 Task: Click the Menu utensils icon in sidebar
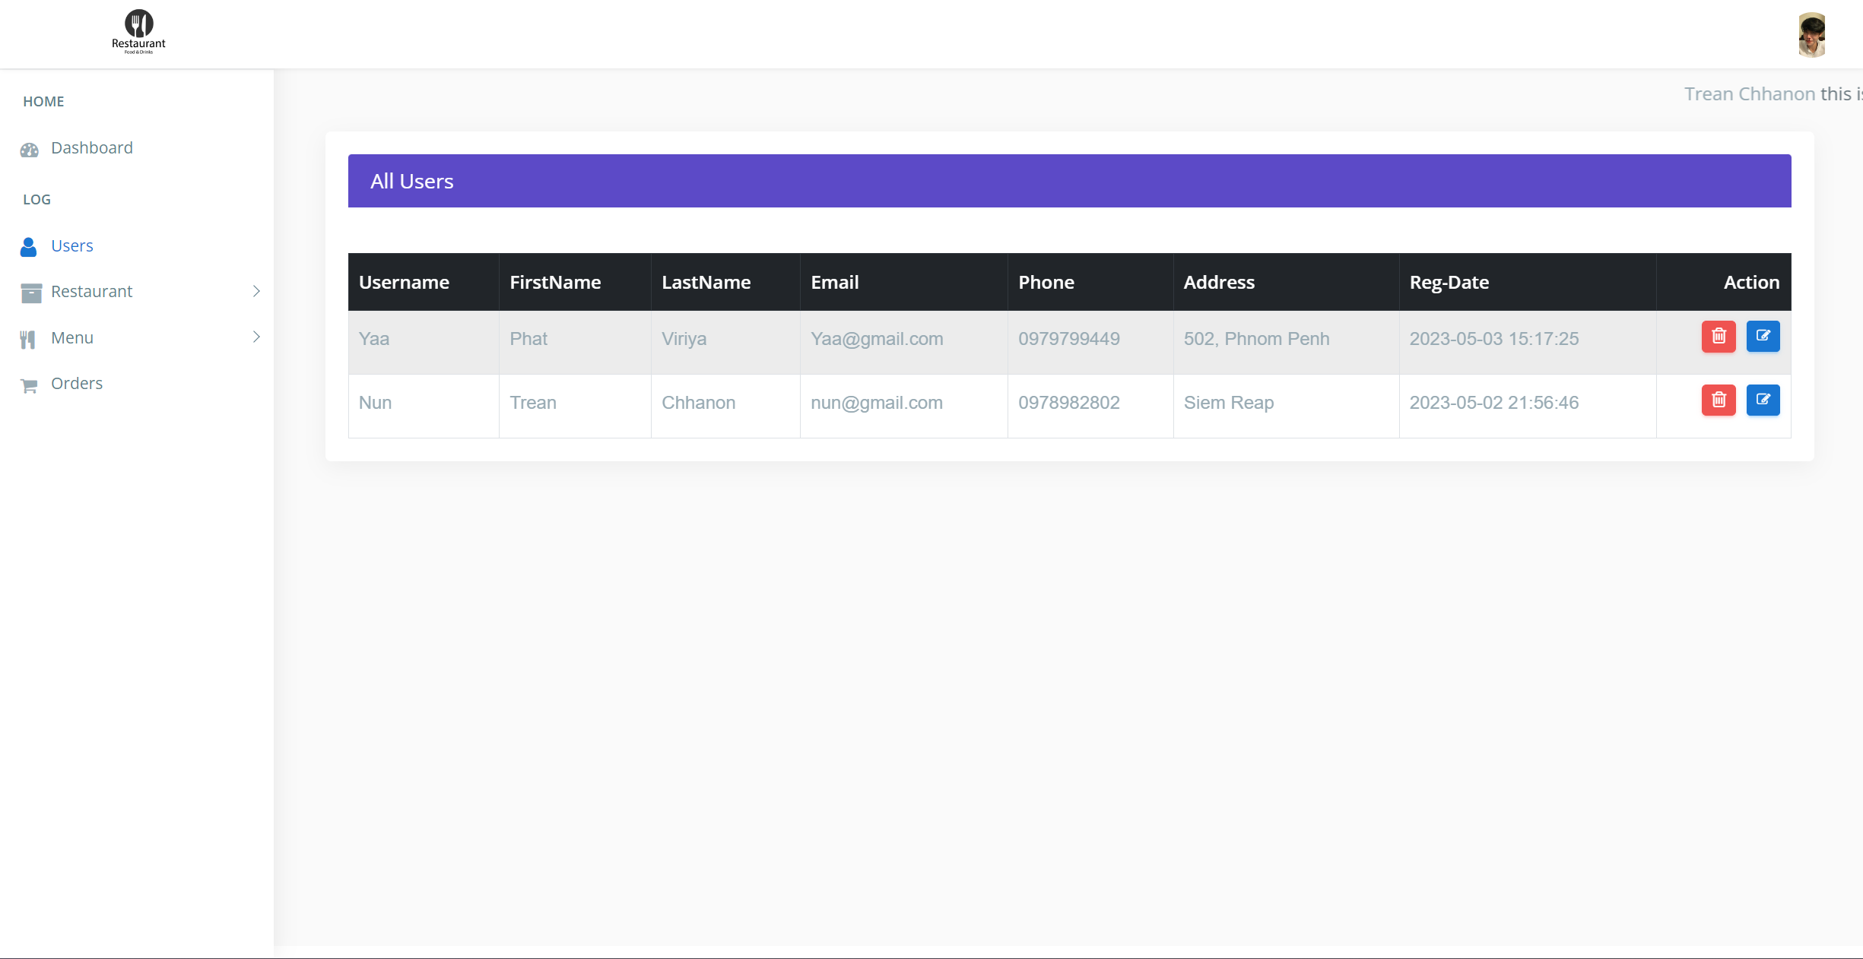coord(28,338)
